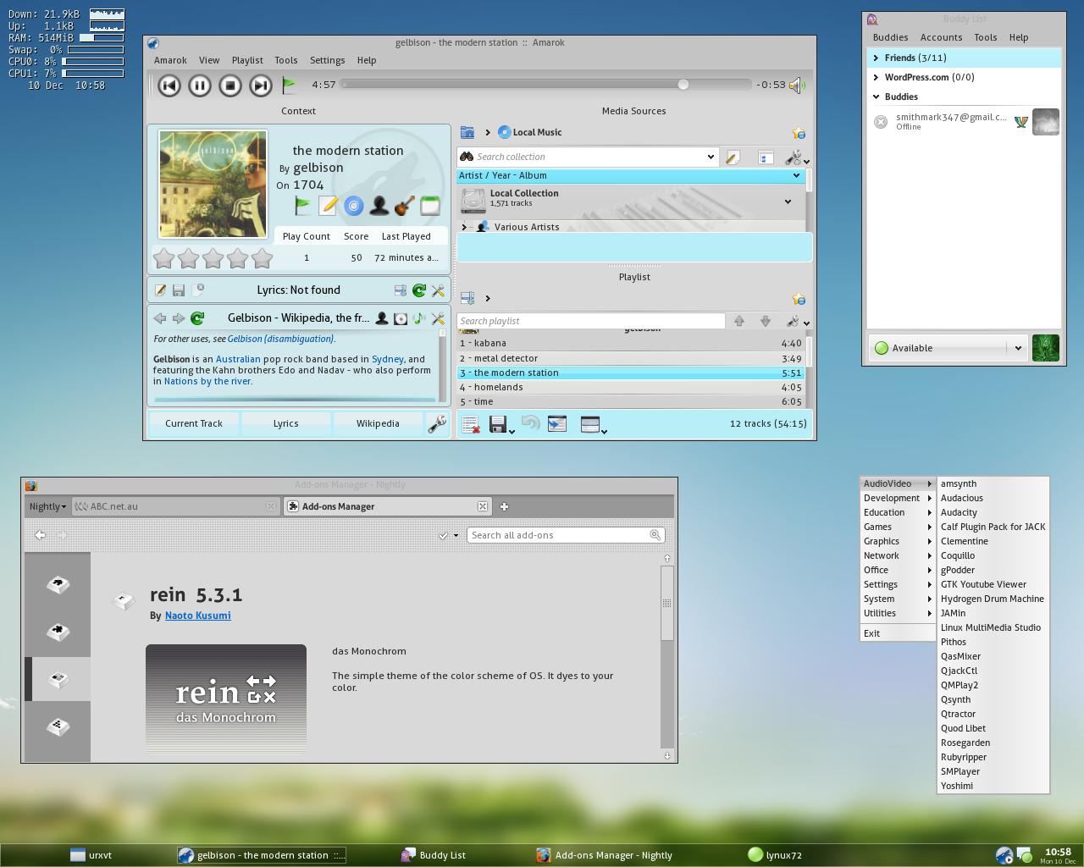Click the Search collection field

[x=588, y=157]
